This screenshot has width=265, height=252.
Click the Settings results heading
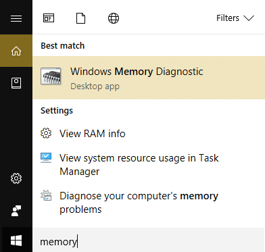coord(57,111)
